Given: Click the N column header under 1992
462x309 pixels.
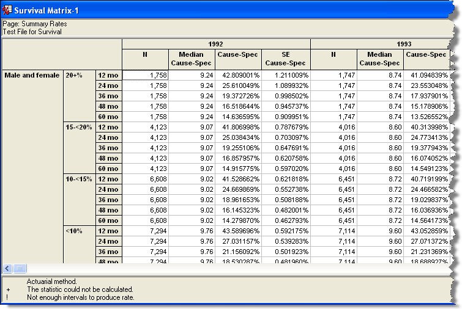Looking at the screenshot, I should click(145, 59).
